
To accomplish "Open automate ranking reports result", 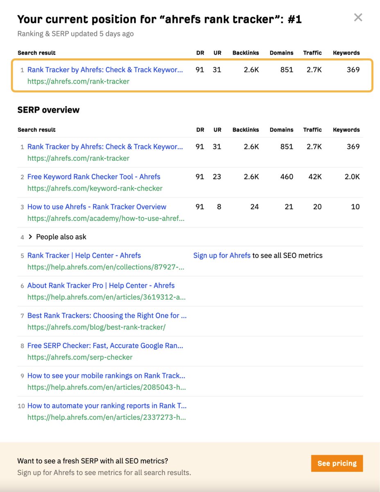I will [x=107, y=405].
